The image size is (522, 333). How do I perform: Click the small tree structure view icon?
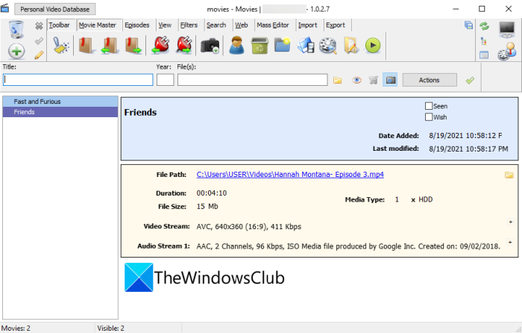coord(484,41)
